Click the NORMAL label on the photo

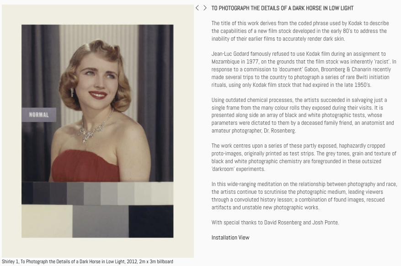click(39, 115)
